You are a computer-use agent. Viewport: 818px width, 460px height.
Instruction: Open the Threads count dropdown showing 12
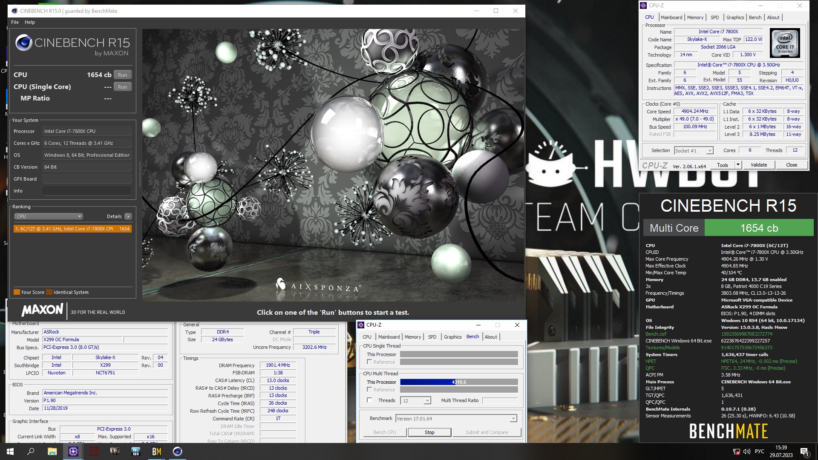(x=416, y=400)
